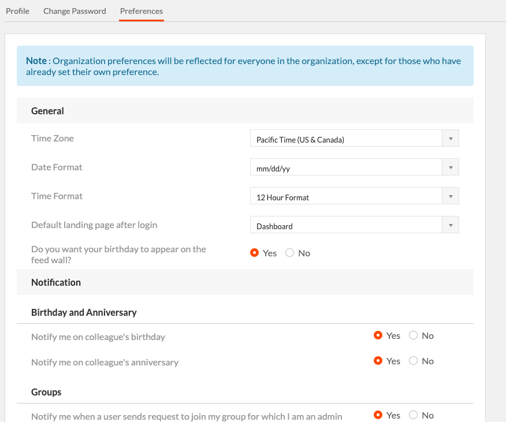Select No for birthday on feed wall
This screenshot has height=422, width=506.
pyautogui.click(x=289, y=253)
